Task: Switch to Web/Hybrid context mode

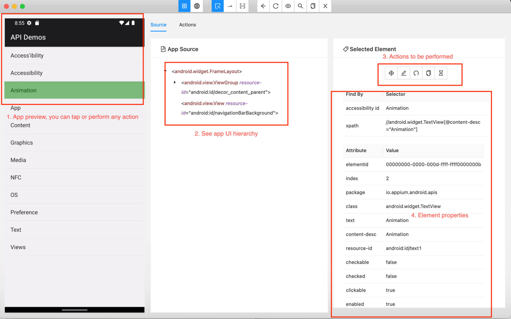Action: (x=196, y=6)
